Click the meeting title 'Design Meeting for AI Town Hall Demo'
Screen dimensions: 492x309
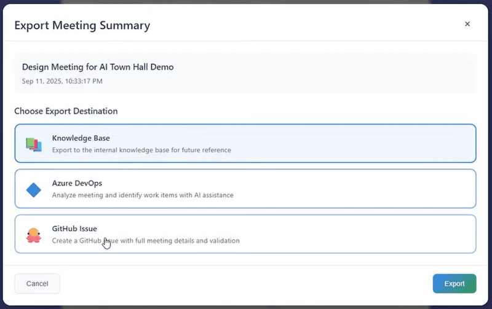98,67
